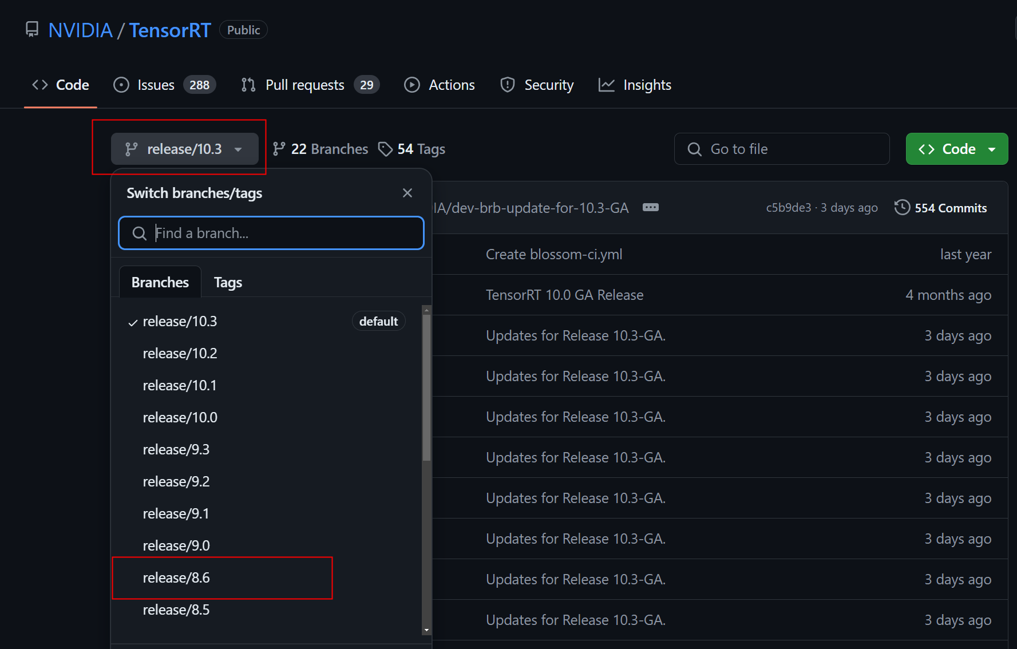
Task: Click the branch list scroll up arrow
Action: 426,310
